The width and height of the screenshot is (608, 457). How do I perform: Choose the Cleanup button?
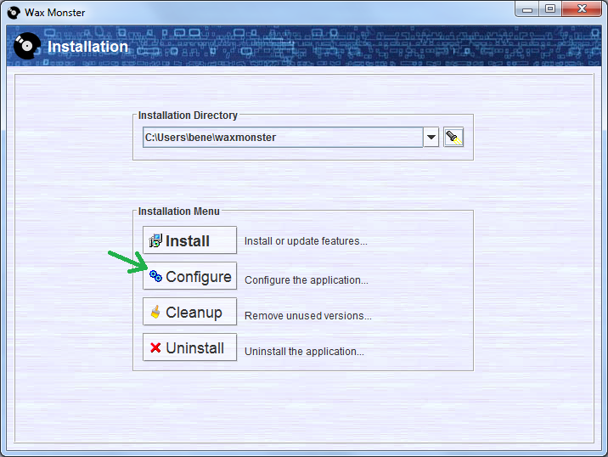[189, 313]
